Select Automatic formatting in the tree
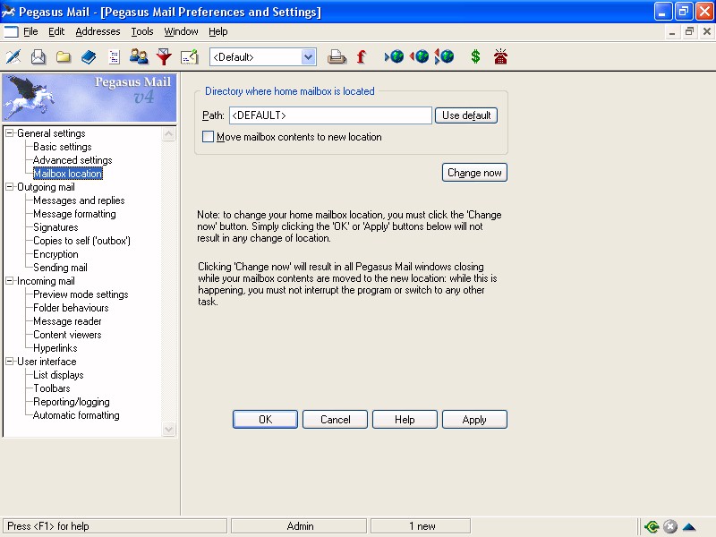 point(76,415)
